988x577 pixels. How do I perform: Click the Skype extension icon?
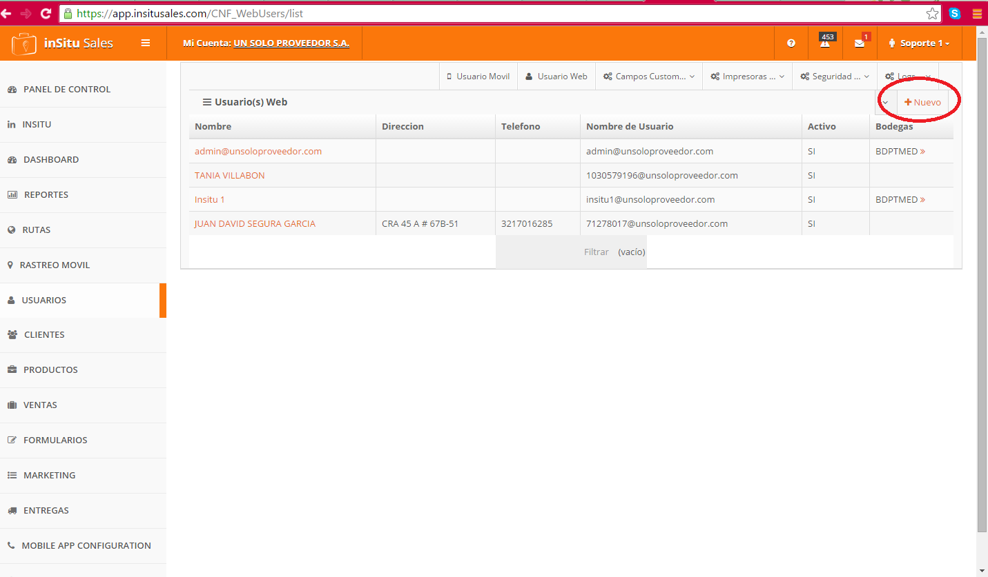[x=955, y=13]
